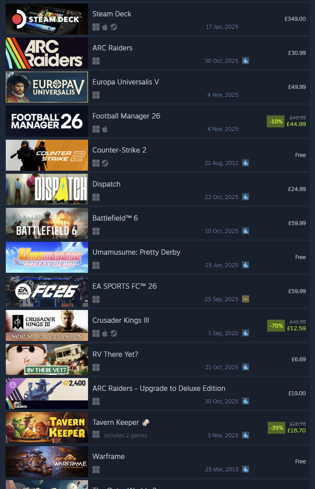This screenshot has height=489, width=315.
Task: Open the Dispatch game title
Action: click(x=107, y=184)
